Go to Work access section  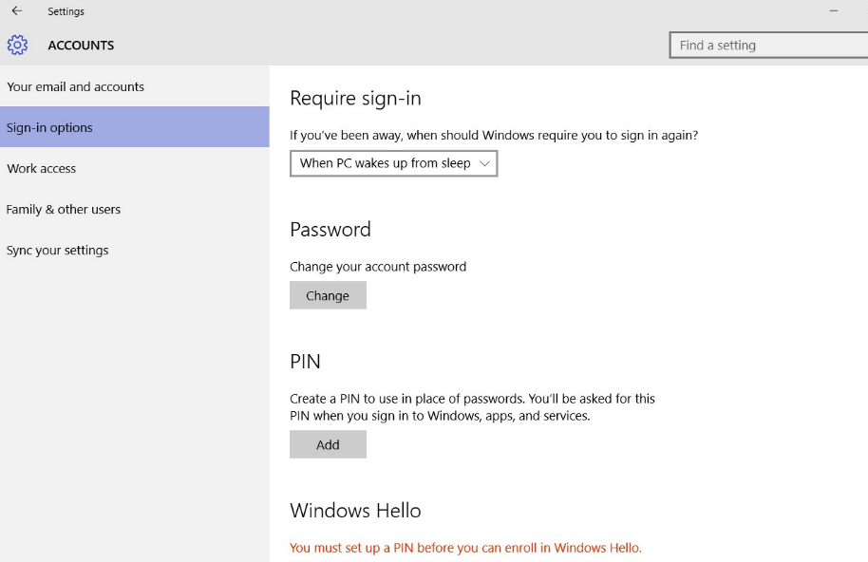coord(42,168)
